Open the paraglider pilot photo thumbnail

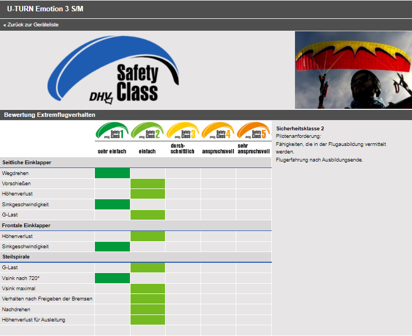point(353,70)
